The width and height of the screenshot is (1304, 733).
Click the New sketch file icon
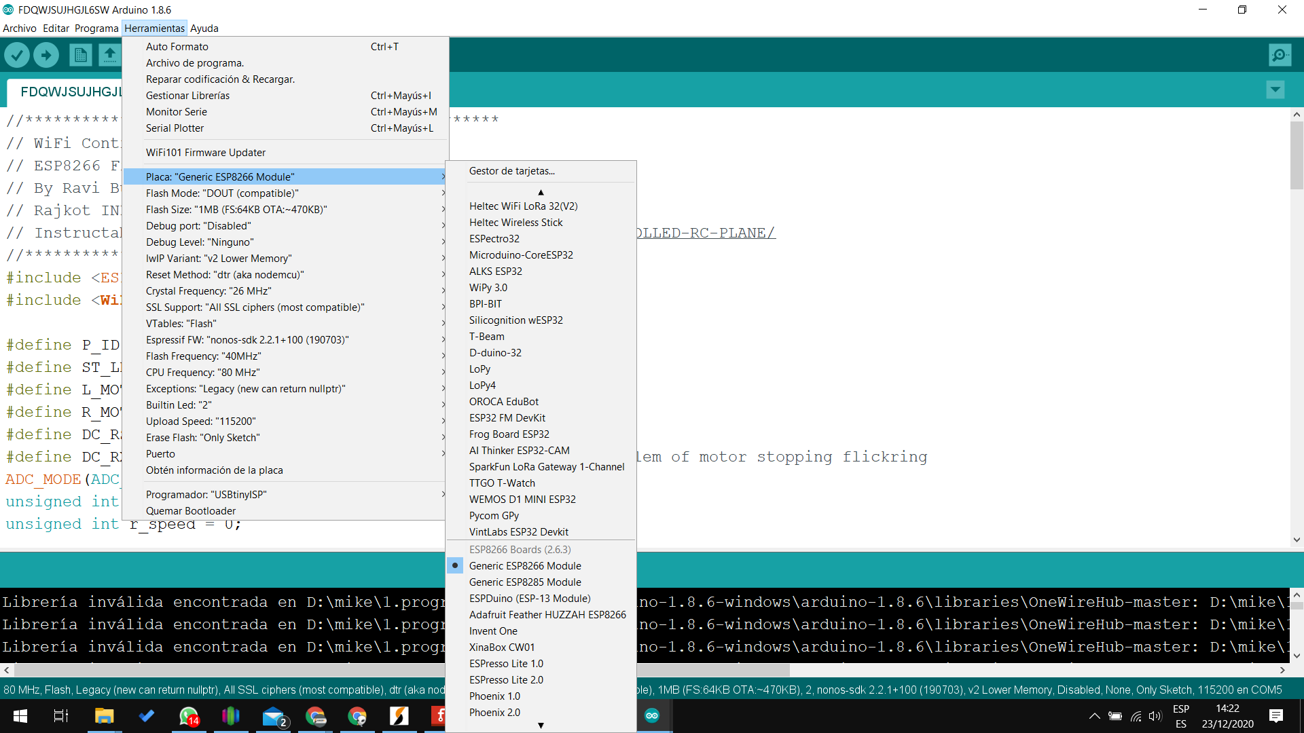(80, 55)
